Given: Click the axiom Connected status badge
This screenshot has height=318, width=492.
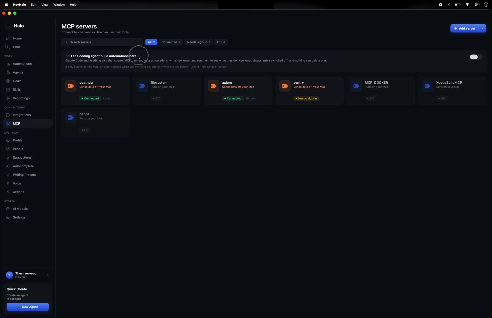Looking at the screenshot, I should (233, 99).
